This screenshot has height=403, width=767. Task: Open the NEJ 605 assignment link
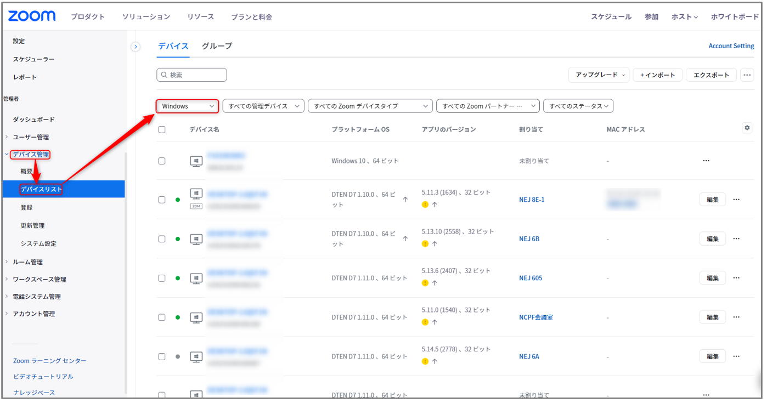(531, 278)
